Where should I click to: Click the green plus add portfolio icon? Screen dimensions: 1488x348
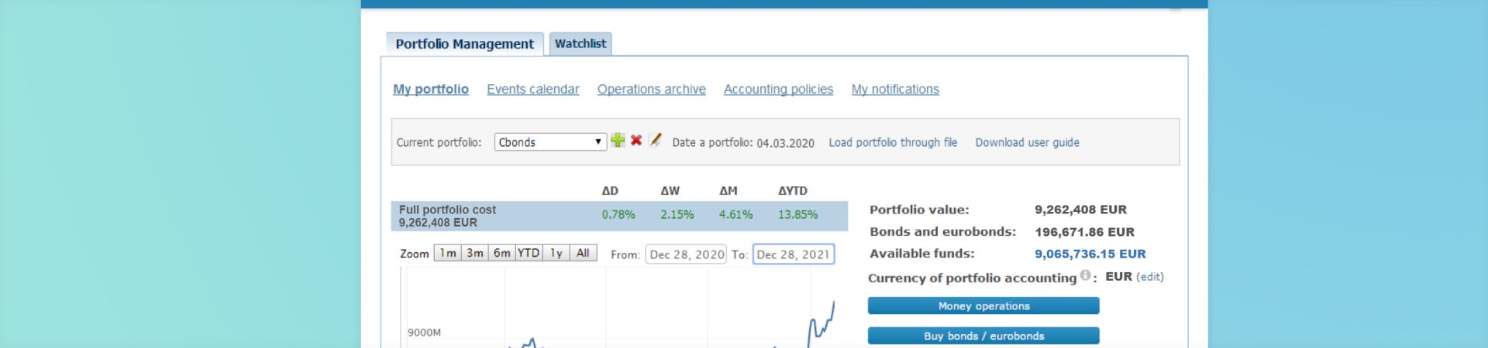(x=618, y=140)
